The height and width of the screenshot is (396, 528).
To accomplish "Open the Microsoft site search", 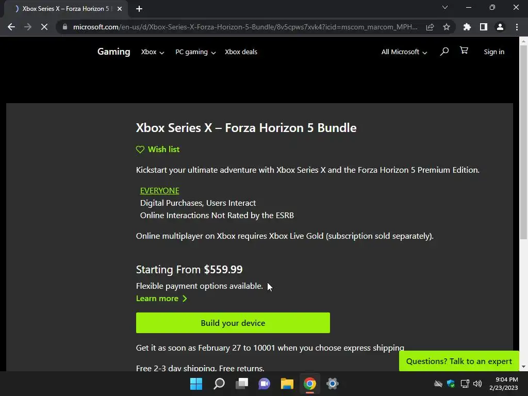I will point(444,51).
